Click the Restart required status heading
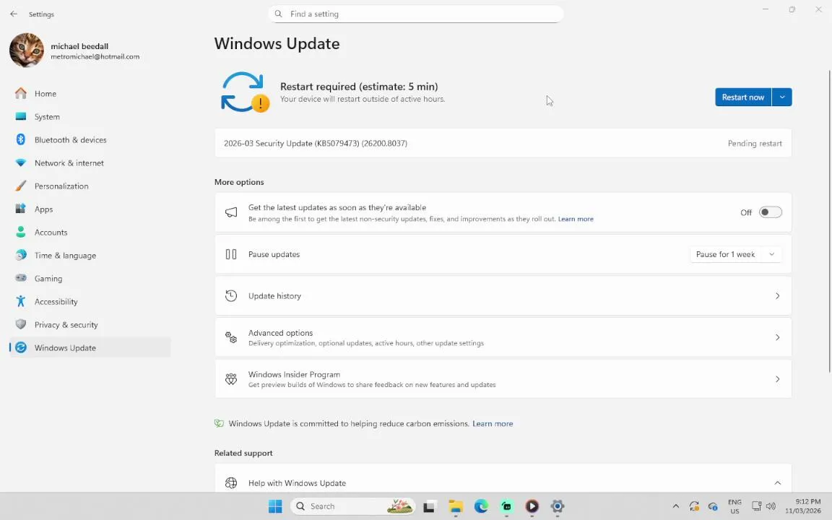Viewport: 832px width, 520px height. [359, 87]
